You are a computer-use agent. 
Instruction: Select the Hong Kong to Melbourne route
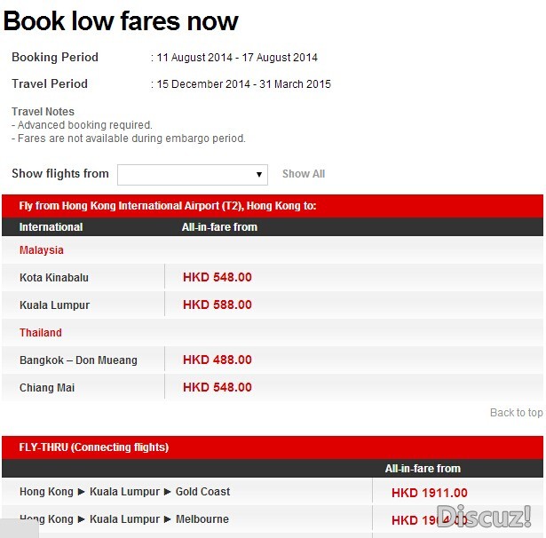tap(124, 519)
